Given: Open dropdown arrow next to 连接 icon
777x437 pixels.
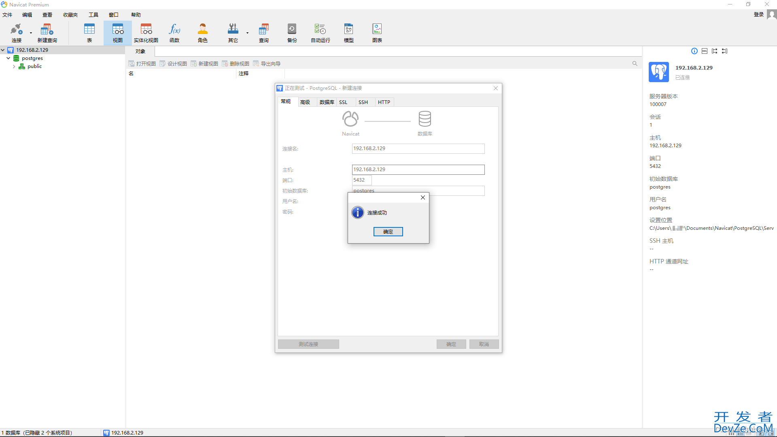Looking at the screenshot, I should (x=31, y=33).
